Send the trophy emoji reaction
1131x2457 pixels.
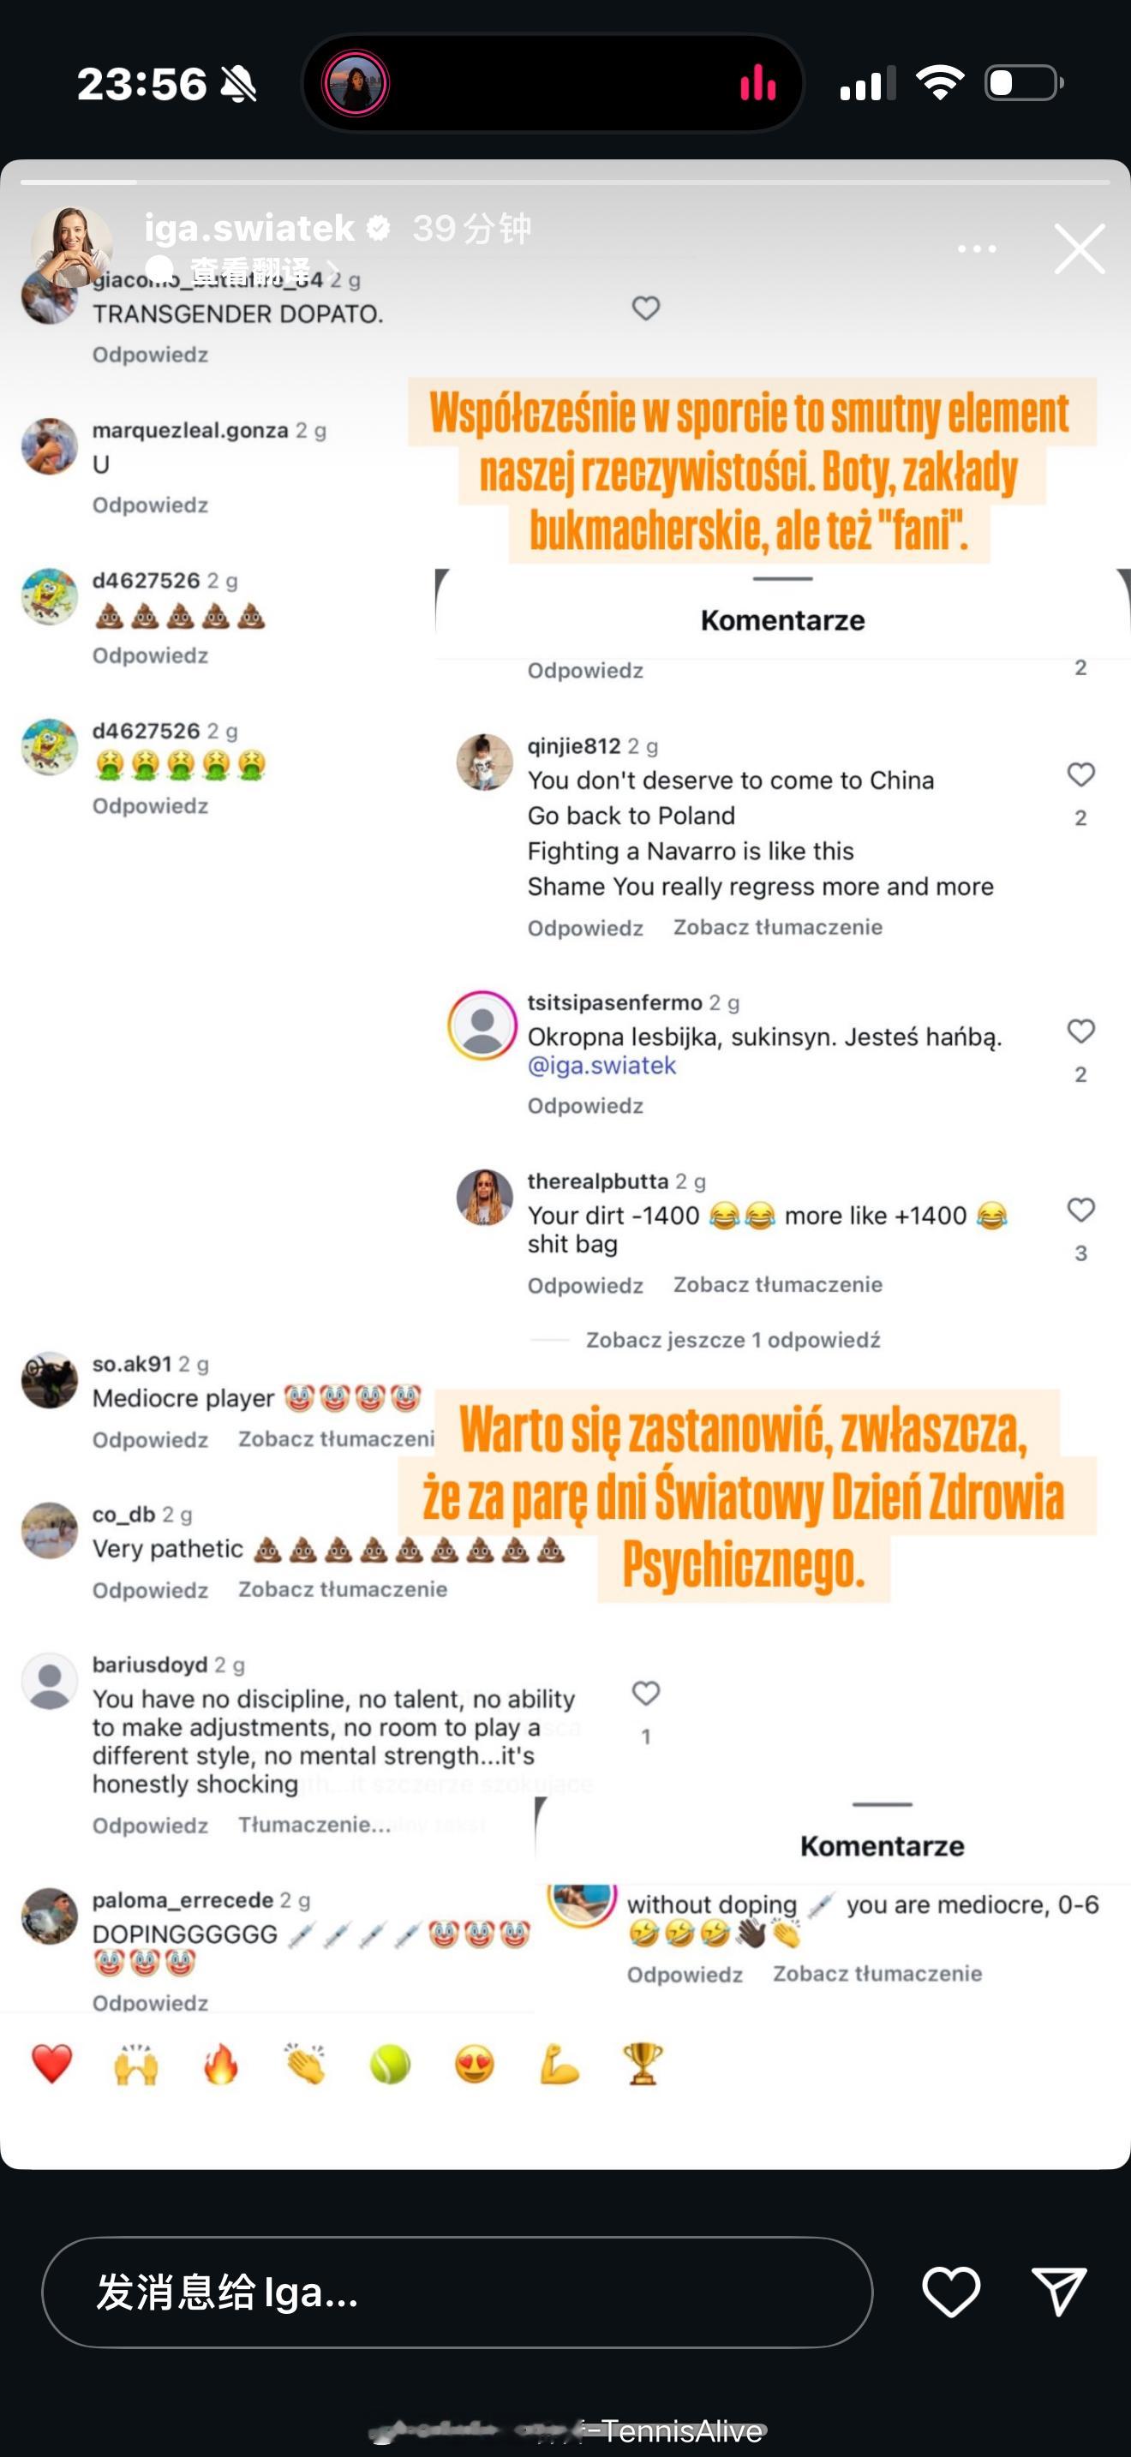click(x=643, y=2064)
